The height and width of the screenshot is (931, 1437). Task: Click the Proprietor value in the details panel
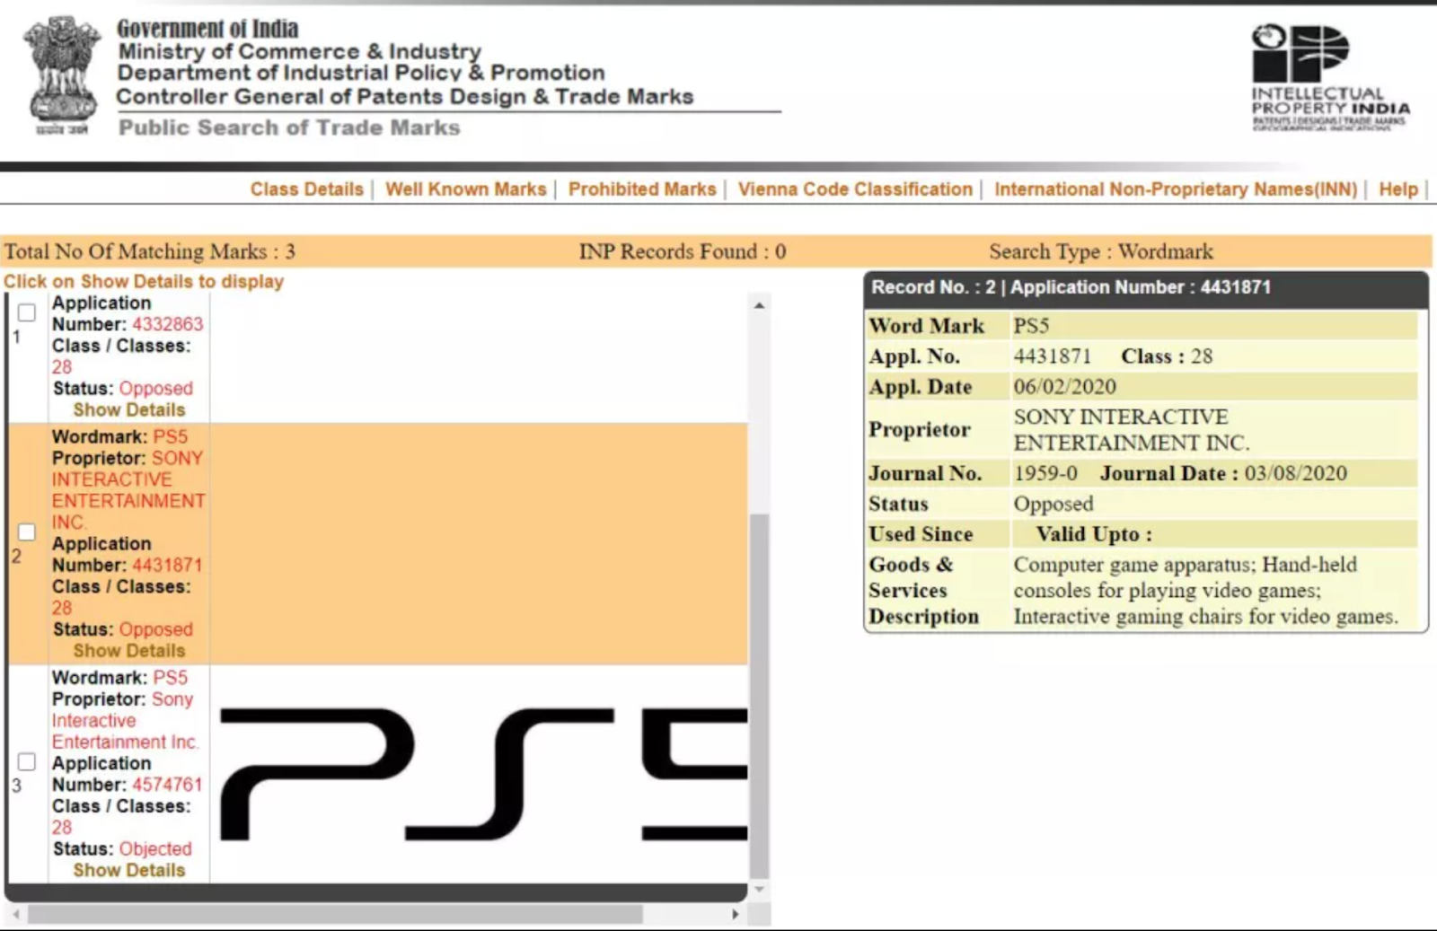click(1132, 430)
